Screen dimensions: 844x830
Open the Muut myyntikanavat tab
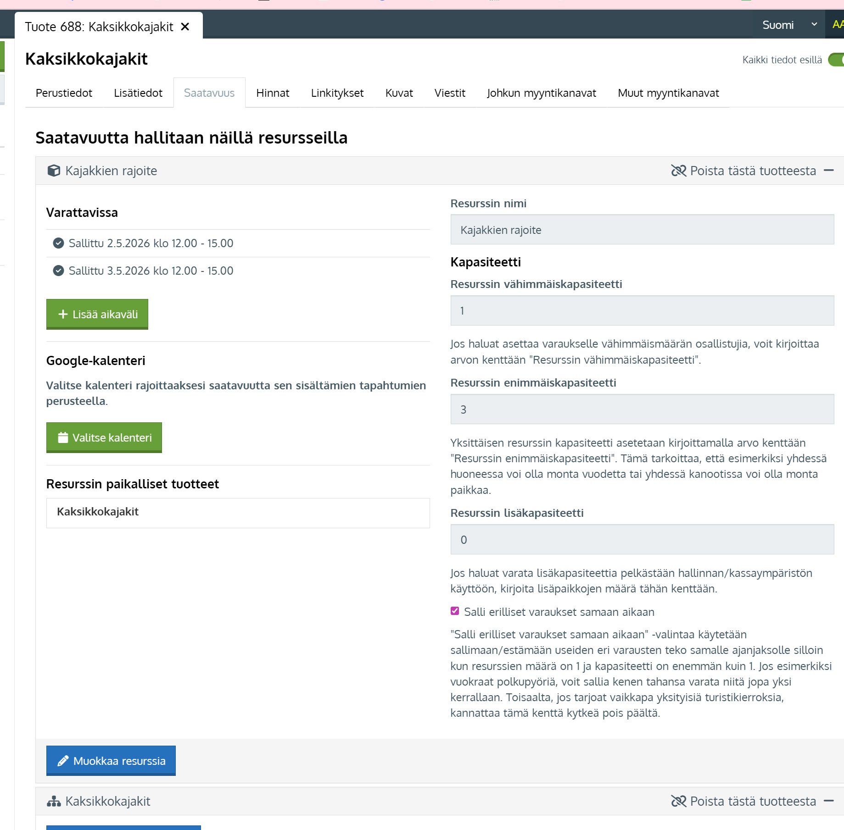(668, 93)
